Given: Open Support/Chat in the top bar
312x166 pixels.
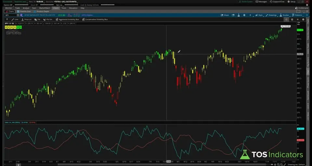Looking at the screenshot, I should 277,2.
